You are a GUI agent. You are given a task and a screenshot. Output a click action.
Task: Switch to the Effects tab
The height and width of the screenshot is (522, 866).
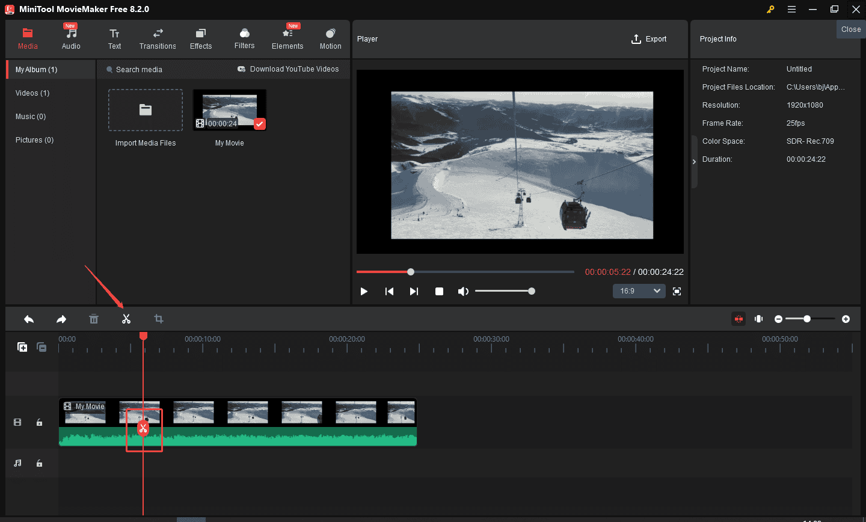pyautogui.click(x=201, y=39)
